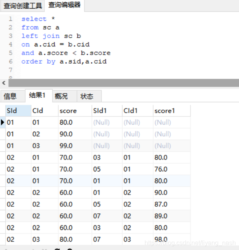
Task: Select score1 cell 90.0 in 60.0 row
Action: coord(172,193)
